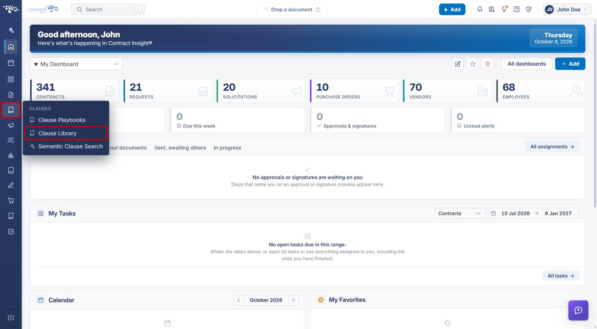The image size is (597, 329).
Task: Toggle the favorite star for dashboard
Action: (x=472, y=64)
